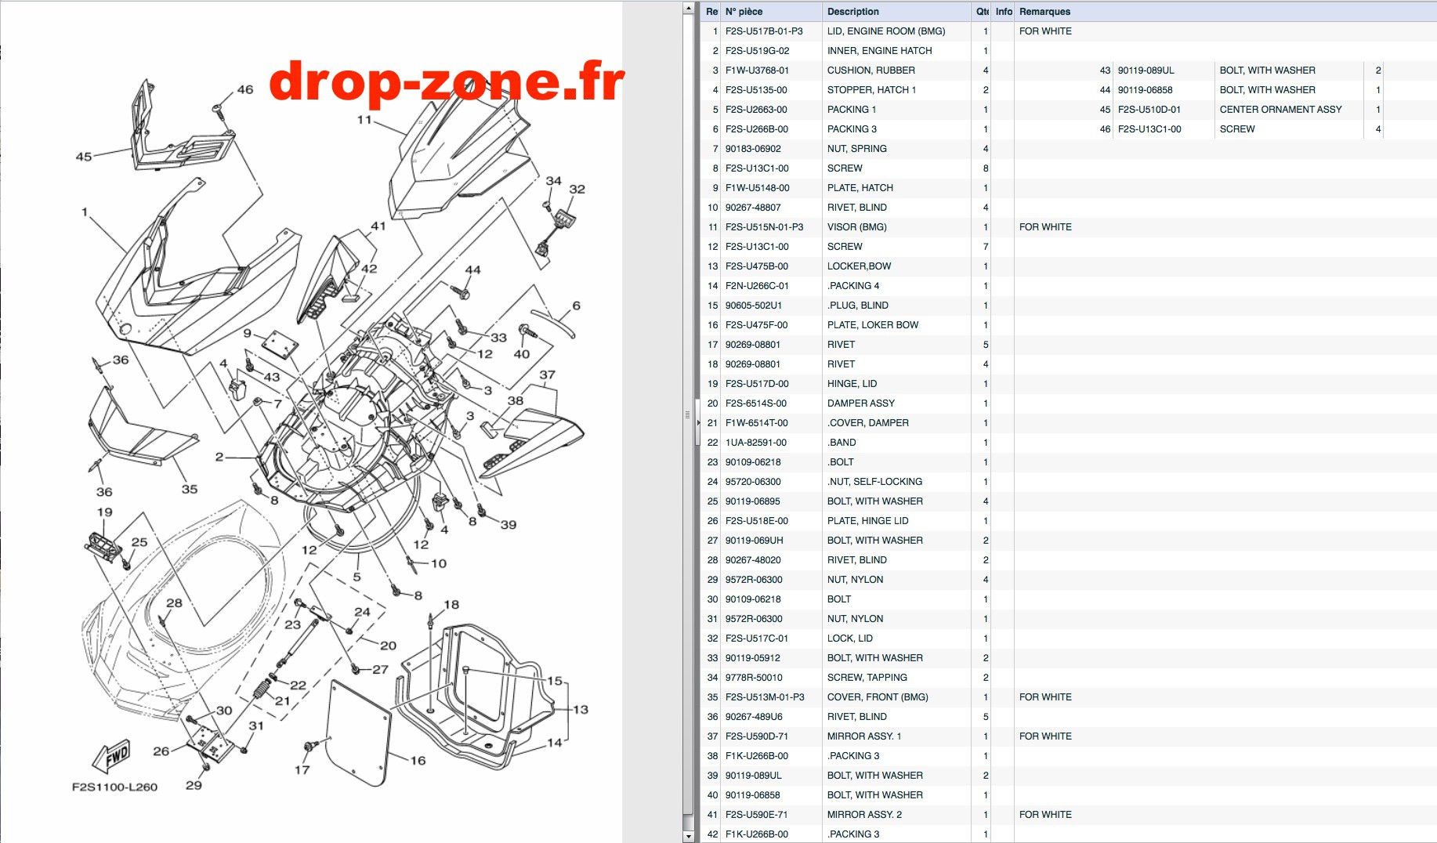1437x843 pixels.
Task: Click 'FOR WHITE' remark in row 35
Action: [x=1045, y=697]
